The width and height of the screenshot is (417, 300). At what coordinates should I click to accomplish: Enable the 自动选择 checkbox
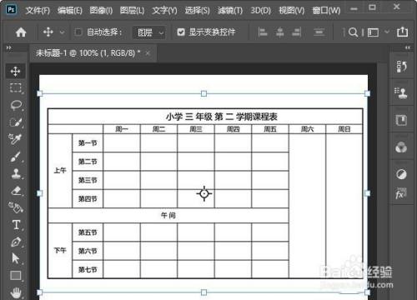(x=78, y=32)
